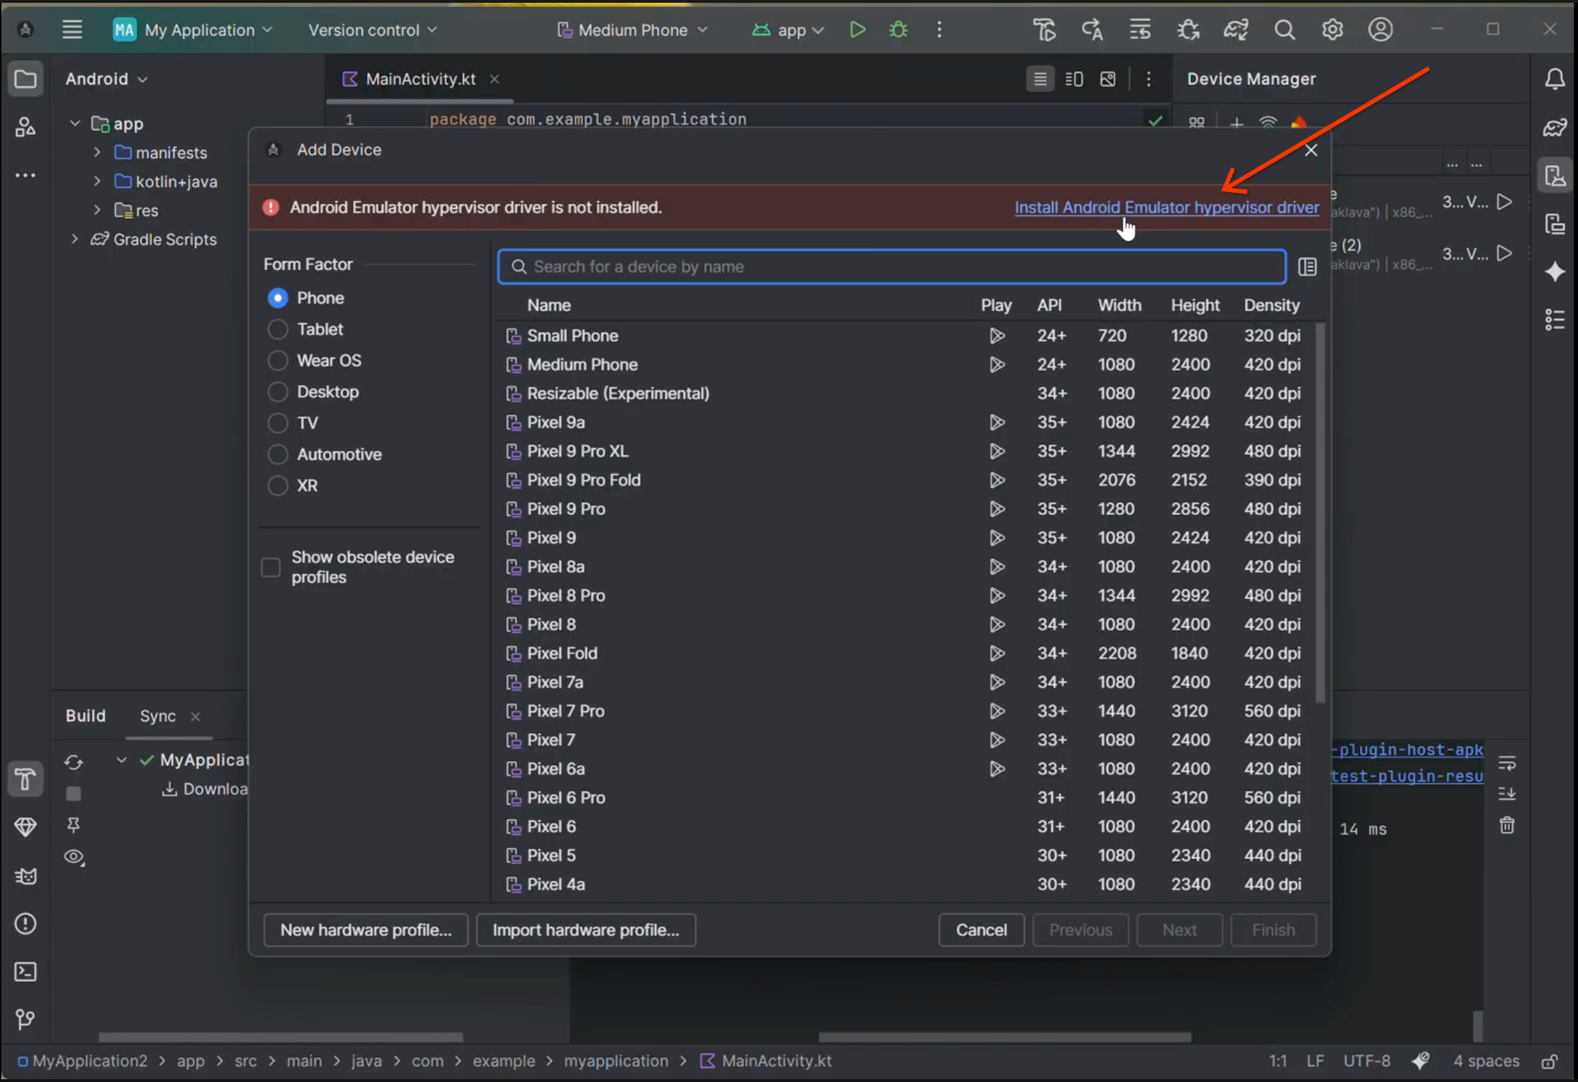Viewport: 1578px width, 1082px height.
Task: Click UTF-8 encoding in status bar
Action: [x=1366, y=1060]
